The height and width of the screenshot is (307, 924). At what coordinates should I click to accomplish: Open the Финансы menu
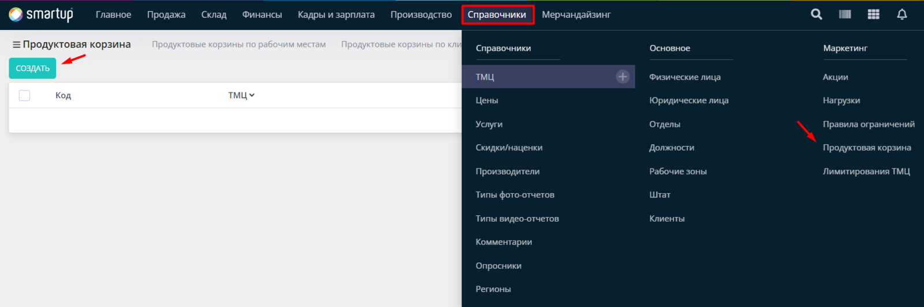click(x=262, y=14)
